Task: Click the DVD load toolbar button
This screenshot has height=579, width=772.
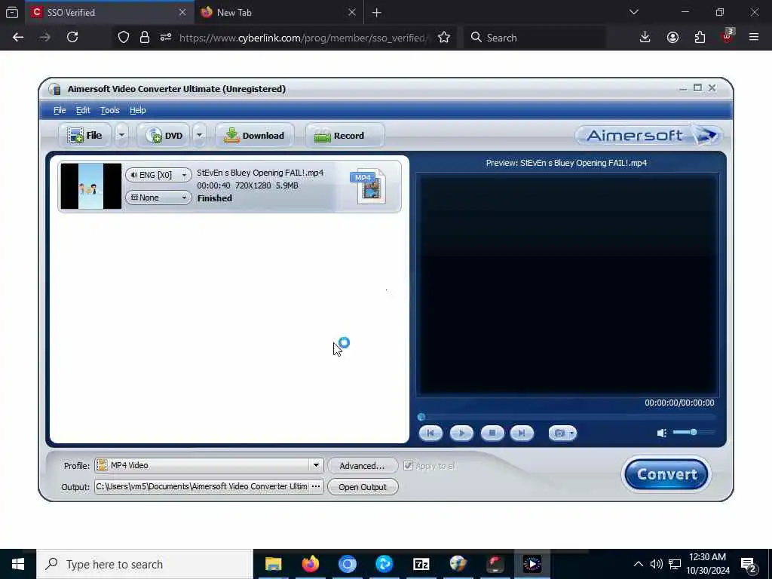Action: tap(164, 136)
